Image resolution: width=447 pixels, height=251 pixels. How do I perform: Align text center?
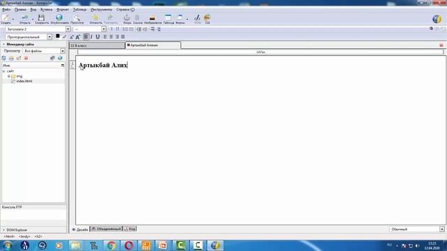111,37
